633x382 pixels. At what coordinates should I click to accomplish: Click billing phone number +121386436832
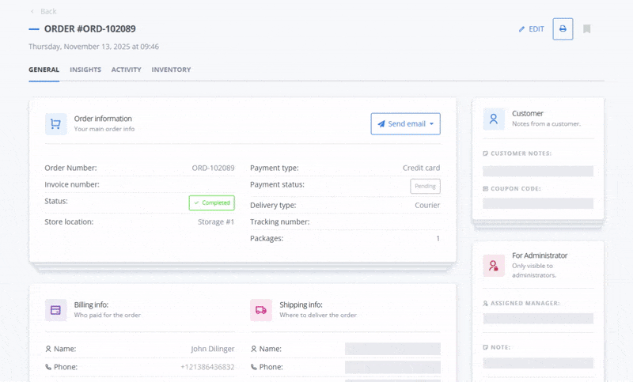point(207,367)
